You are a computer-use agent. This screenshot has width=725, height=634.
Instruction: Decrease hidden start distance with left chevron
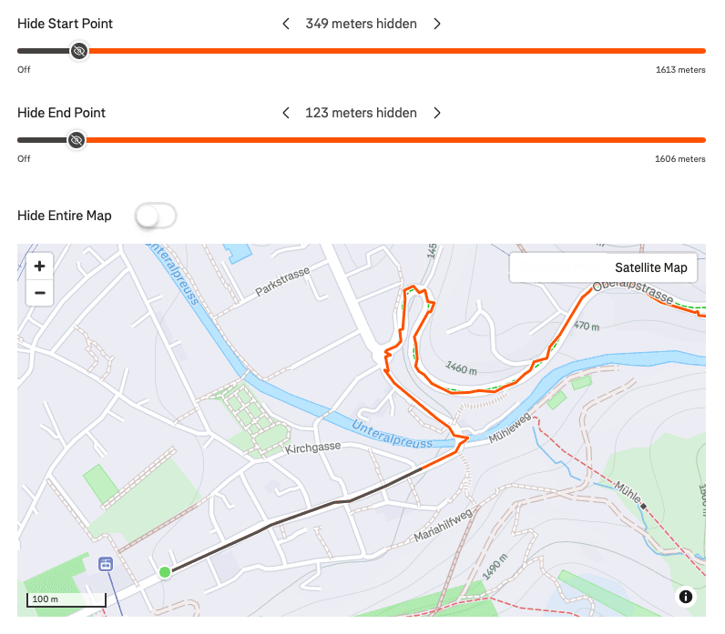click(286, 24)
